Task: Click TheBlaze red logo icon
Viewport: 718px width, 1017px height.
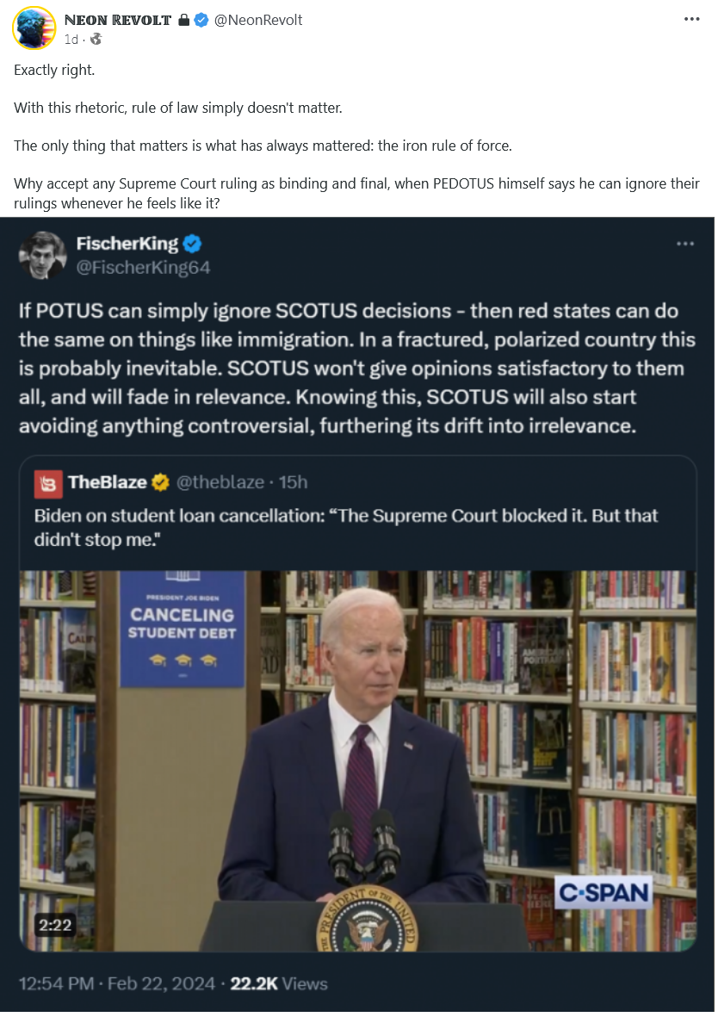Action: tap(49, 485)
